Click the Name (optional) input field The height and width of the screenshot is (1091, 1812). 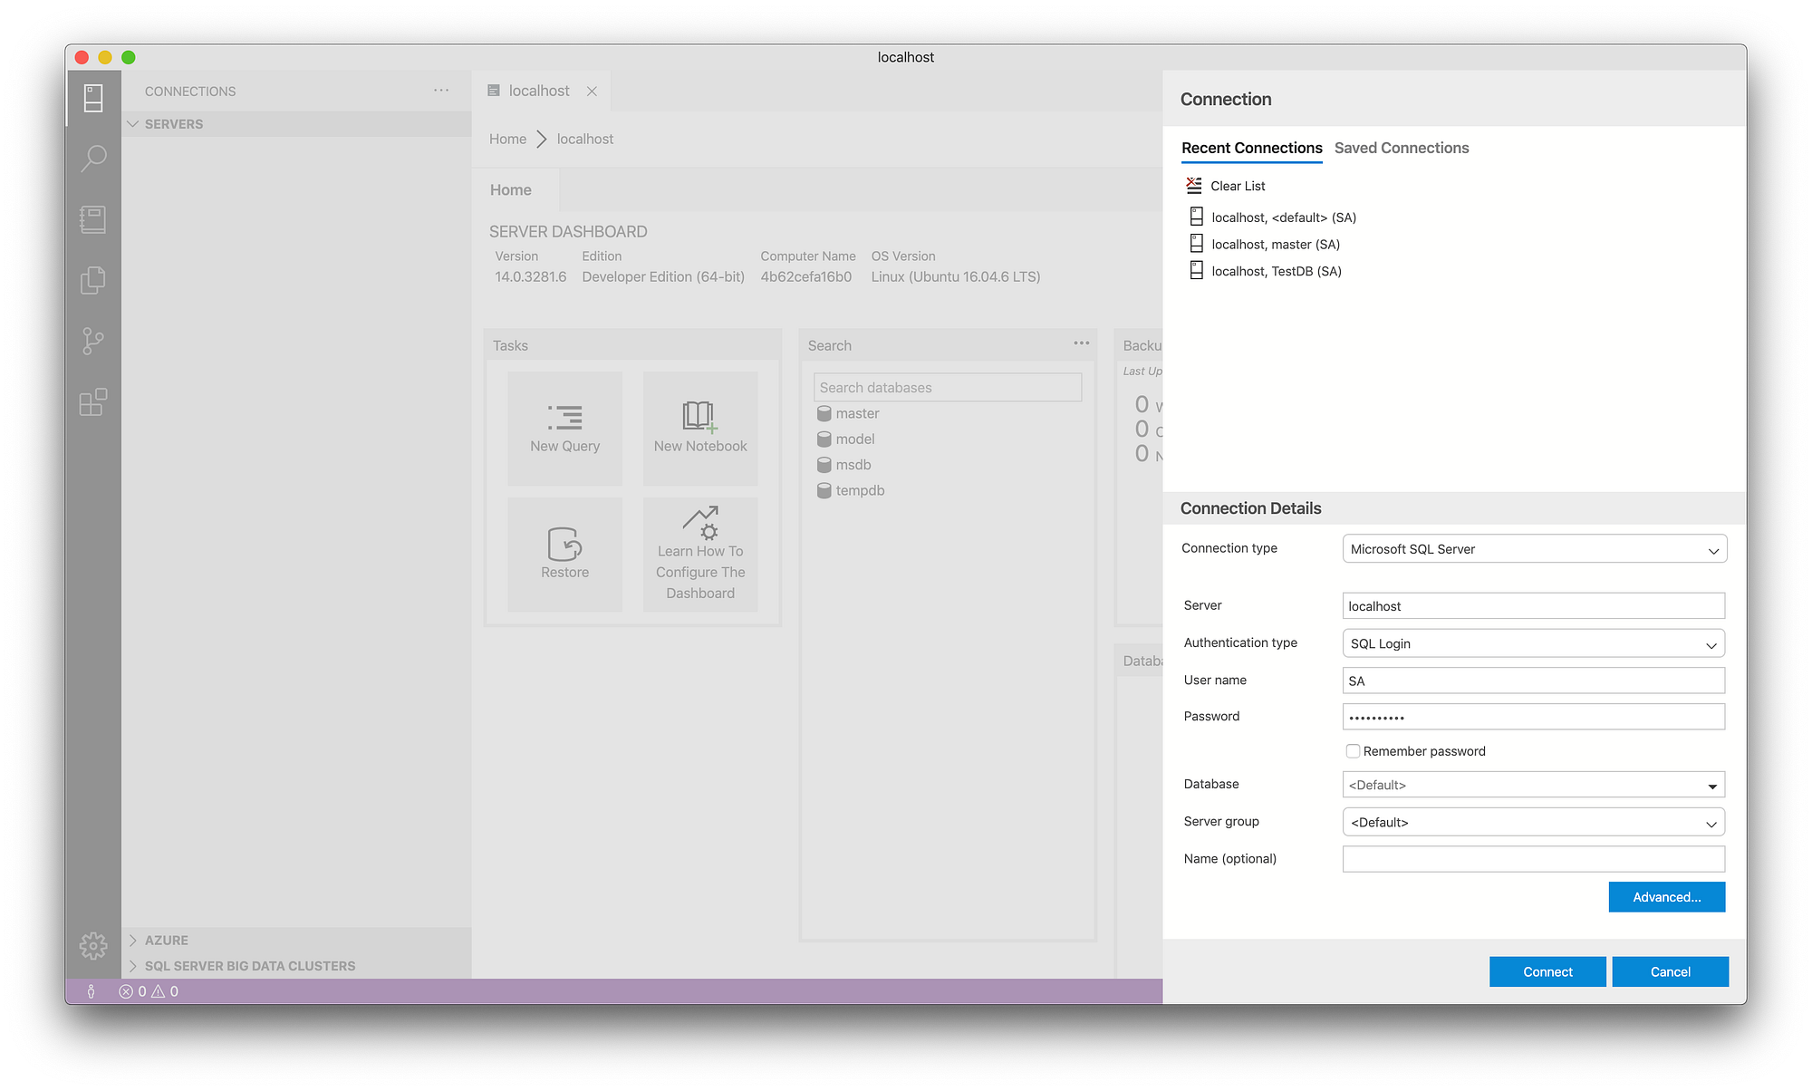[x=1533, y=859]
